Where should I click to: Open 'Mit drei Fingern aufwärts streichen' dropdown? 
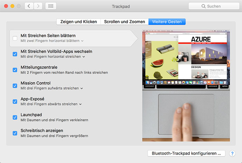(x=52, y=88)
